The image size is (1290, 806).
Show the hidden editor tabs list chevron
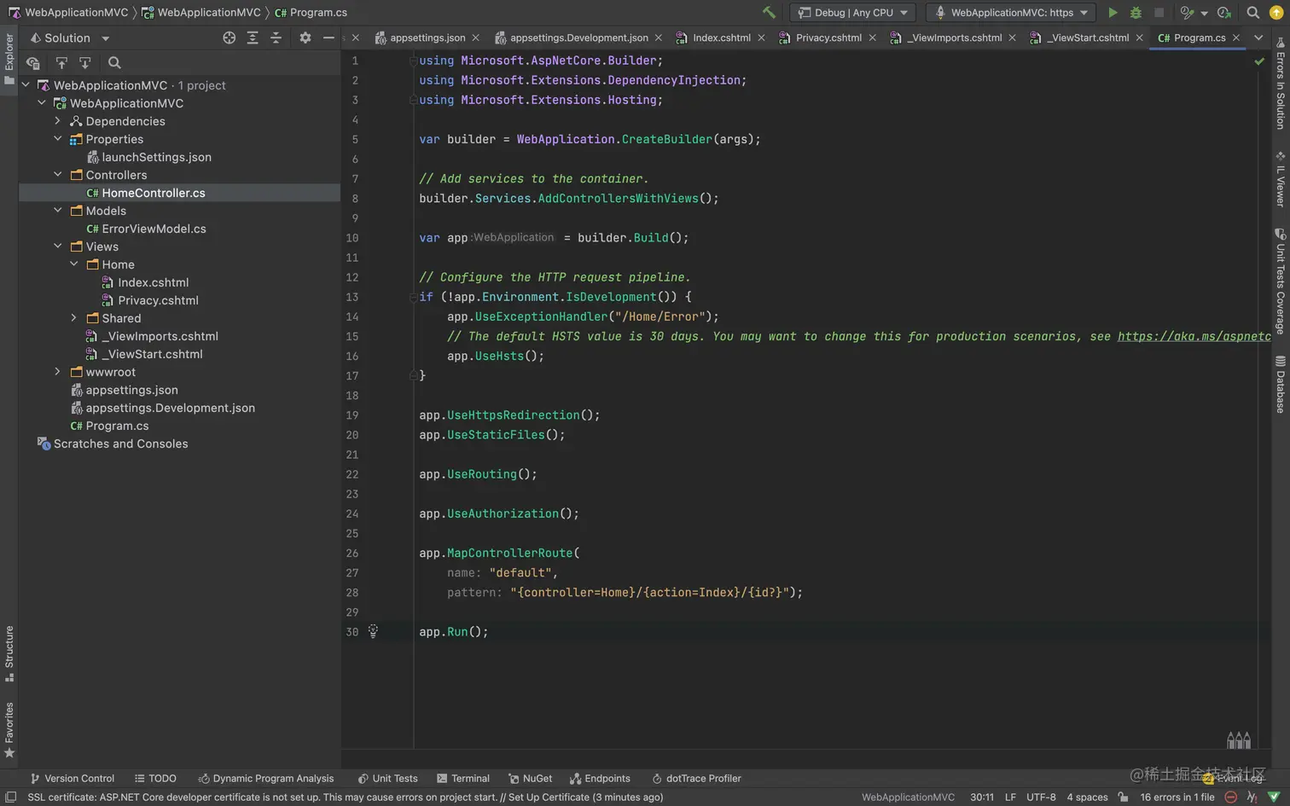1258,38
